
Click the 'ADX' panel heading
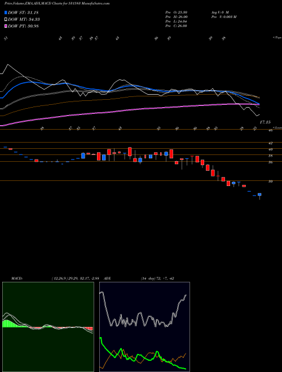pos(107,278)
